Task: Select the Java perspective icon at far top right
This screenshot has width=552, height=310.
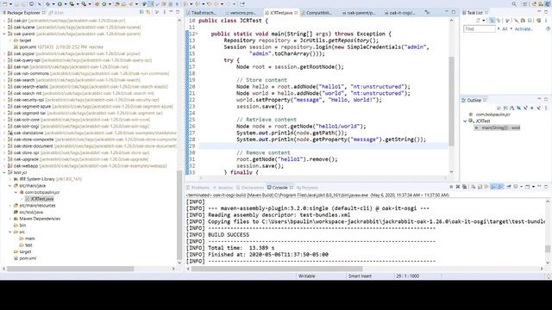Action: [548, 3]
